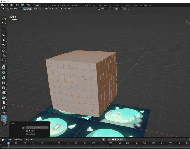Enable edge select mode
The image size is (190, 149).
pyautogui.click(x=28, y=9)
